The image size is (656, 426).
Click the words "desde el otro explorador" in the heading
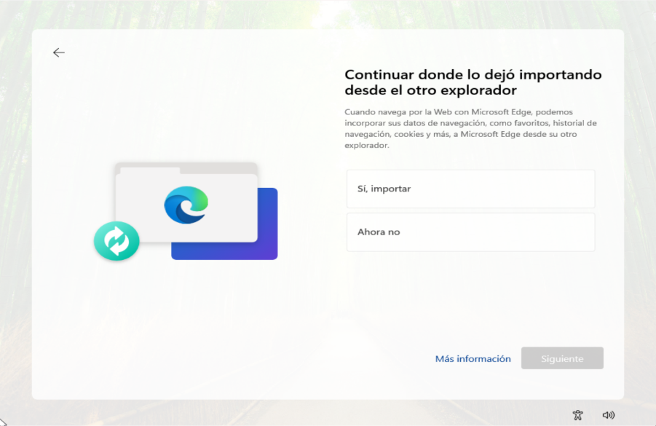tap(430, 91)
